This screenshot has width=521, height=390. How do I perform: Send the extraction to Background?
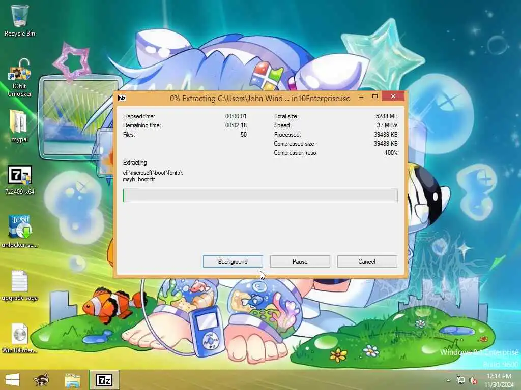233,262
